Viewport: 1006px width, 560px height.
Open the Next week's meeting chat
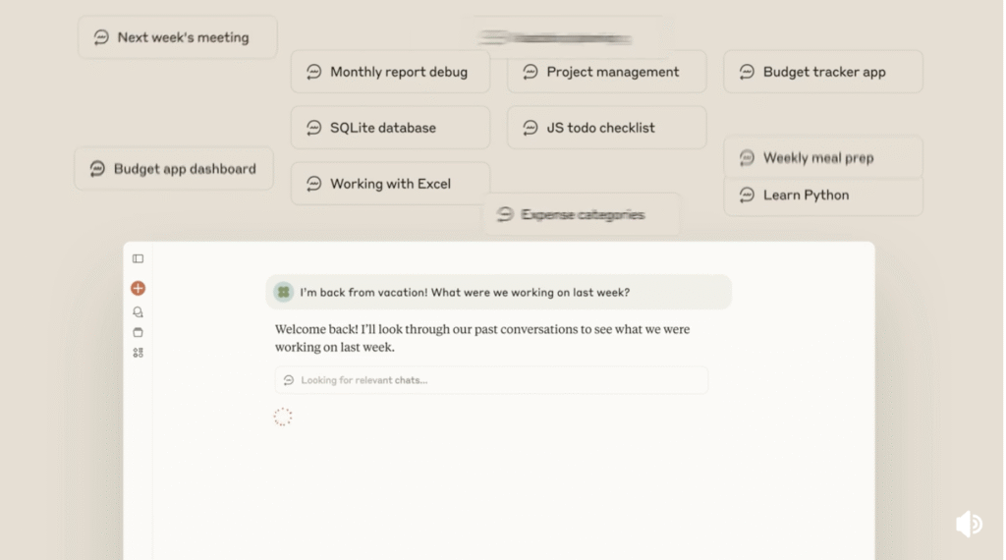[177, 37]
